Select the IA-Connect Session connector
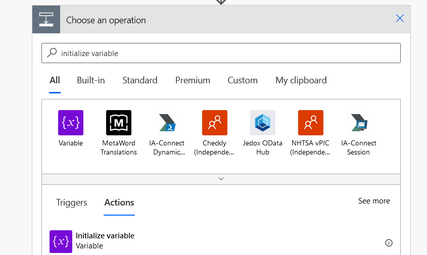Screen dimensions: 427x255 tap(359, 123)
